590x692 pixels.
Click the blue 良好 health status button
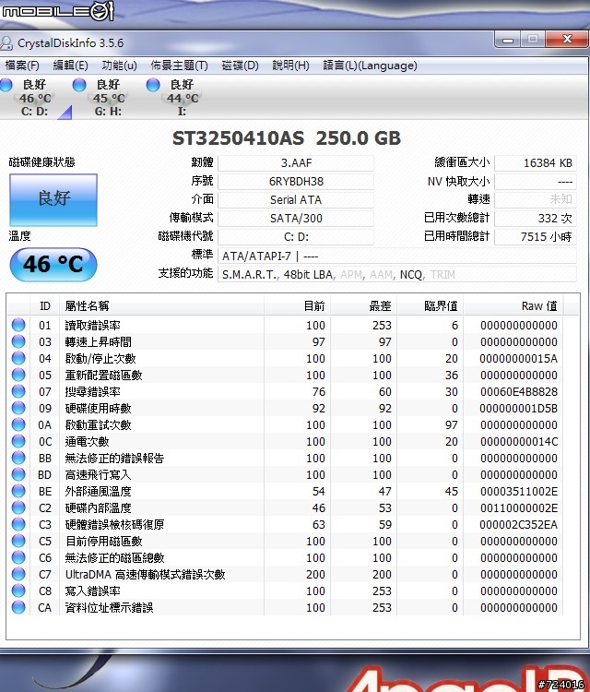click(x=53, y=199)
